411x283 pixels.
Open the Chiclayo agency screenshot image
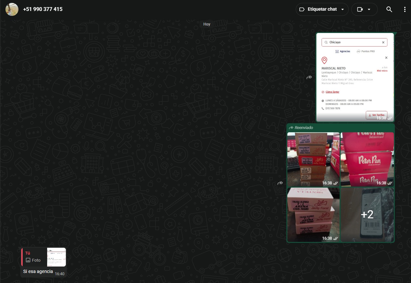pyautogui.click(x=355, y=77)
